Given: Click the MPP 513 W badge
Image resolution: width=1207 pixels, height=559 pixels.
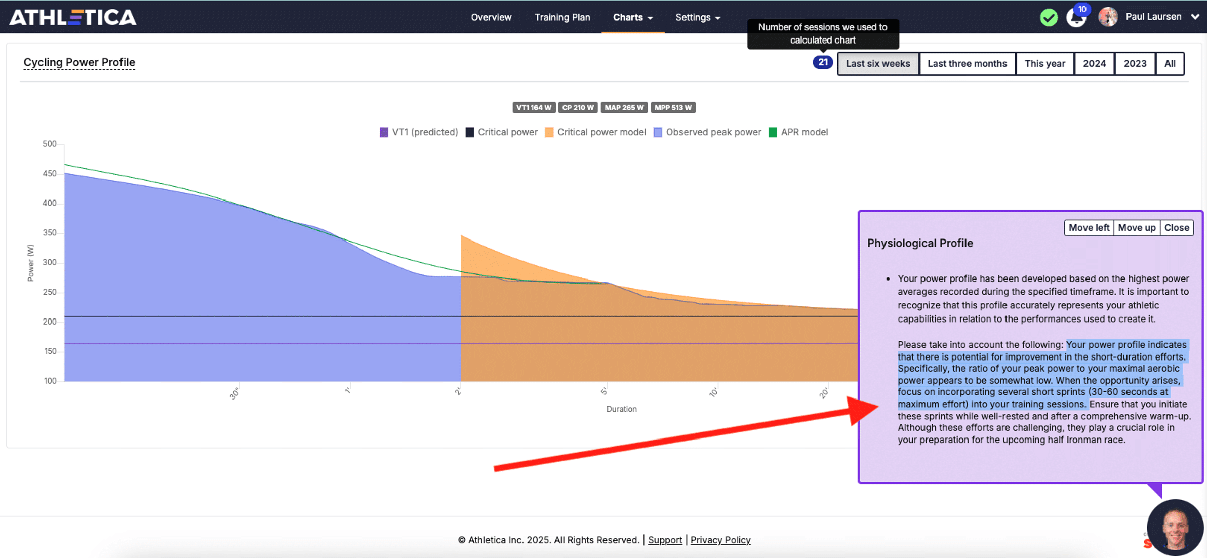Looking at the screenshot, I should tap(673, 108).
